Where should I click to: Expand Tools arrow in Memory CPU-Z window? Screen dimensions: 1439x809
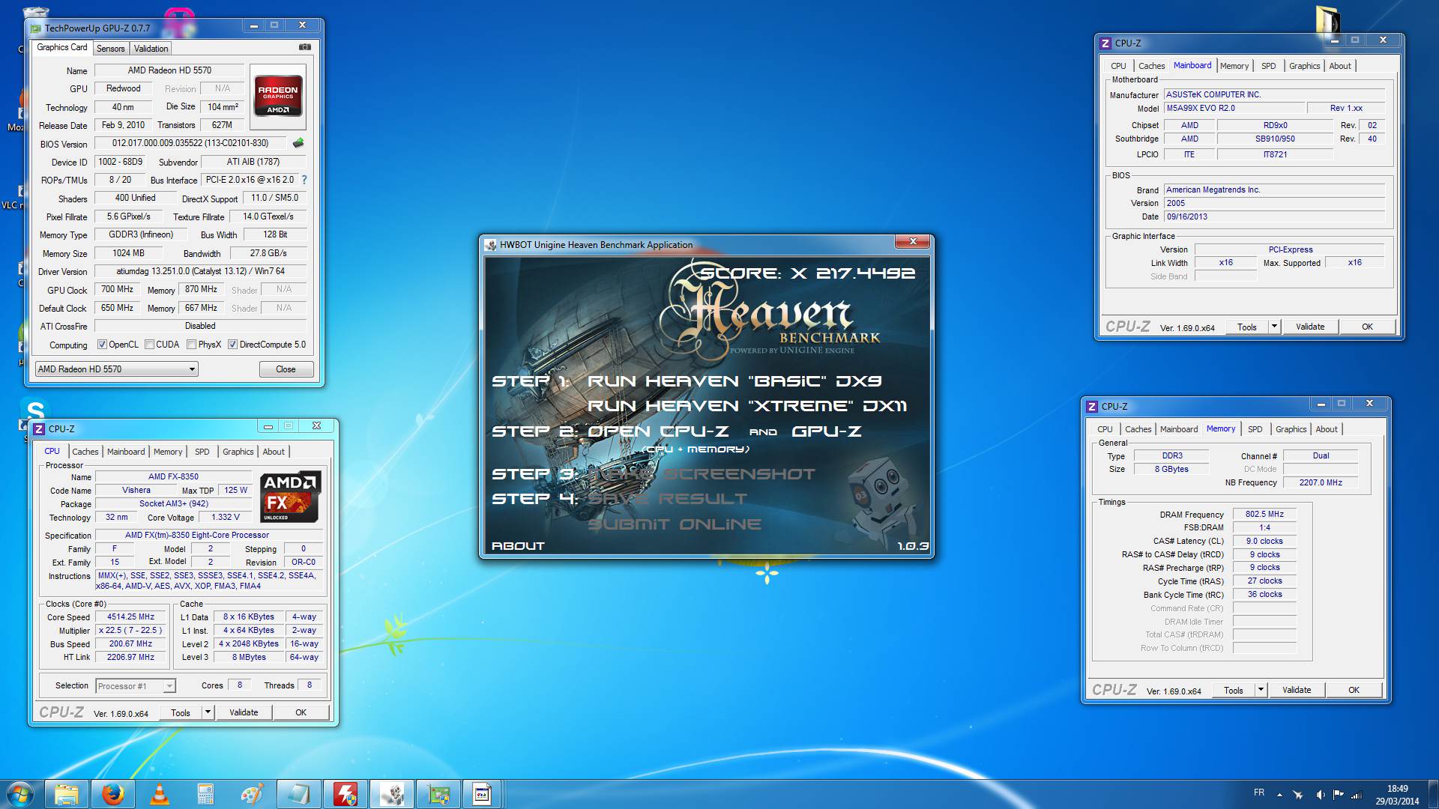point(1261,690)
